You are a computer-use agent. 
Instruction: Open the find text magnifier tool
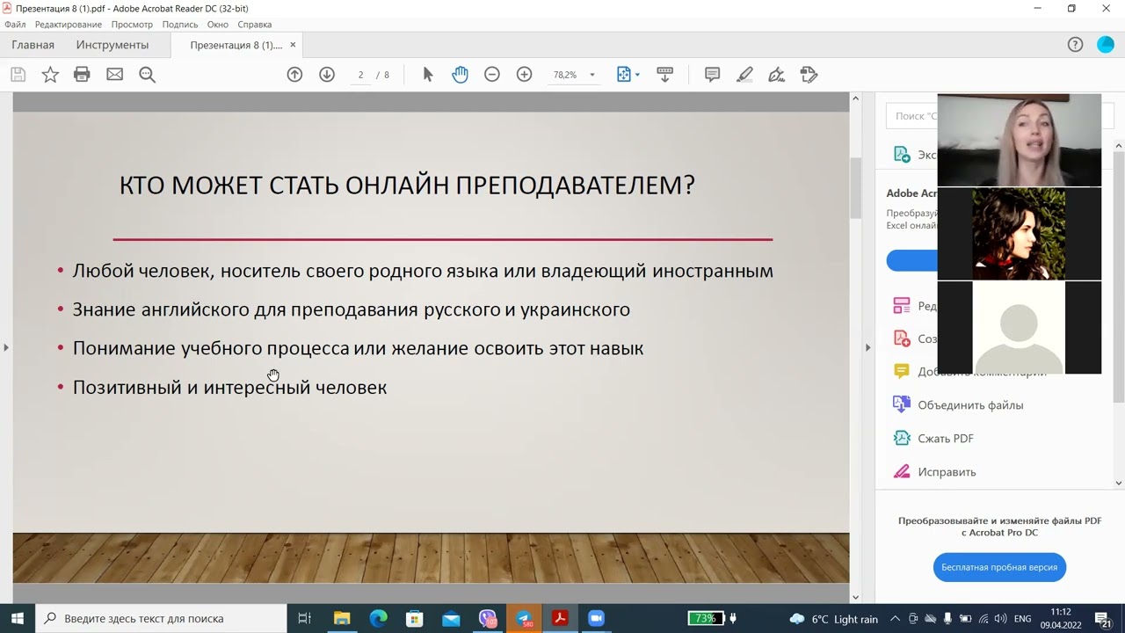point(148,75)
